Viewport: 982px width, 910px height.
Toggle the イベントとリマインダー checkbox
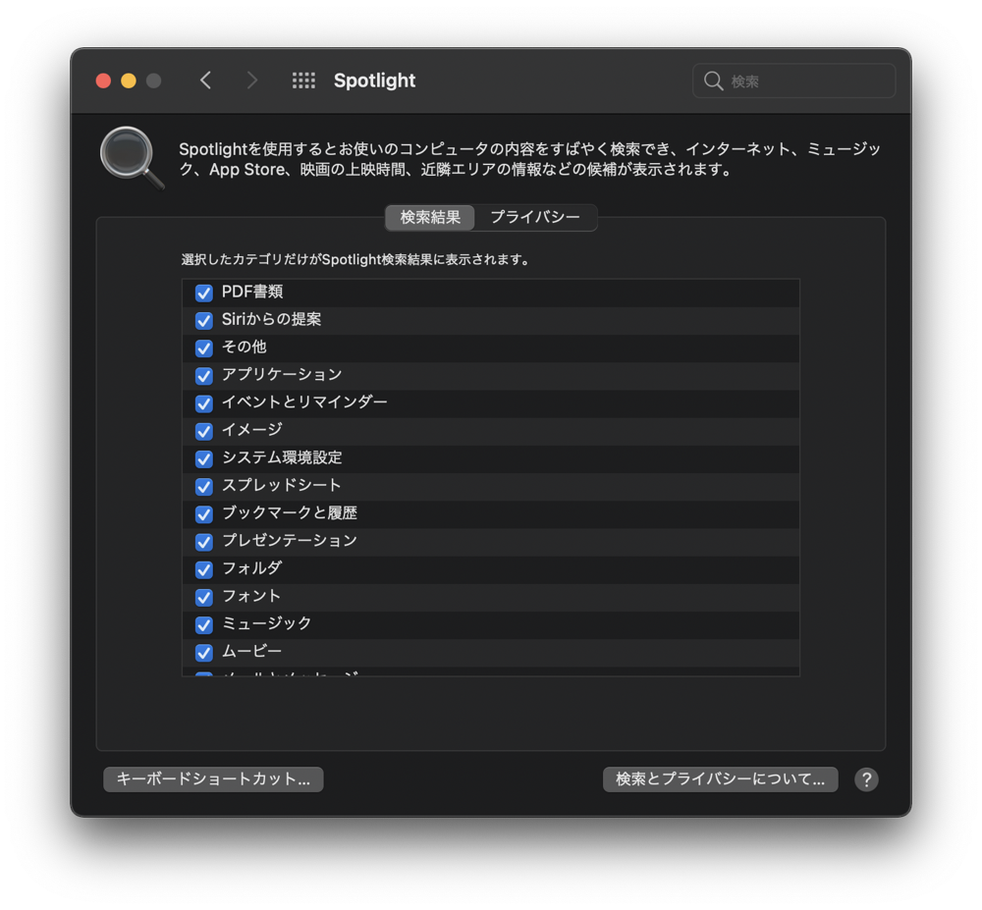[204, 403]
